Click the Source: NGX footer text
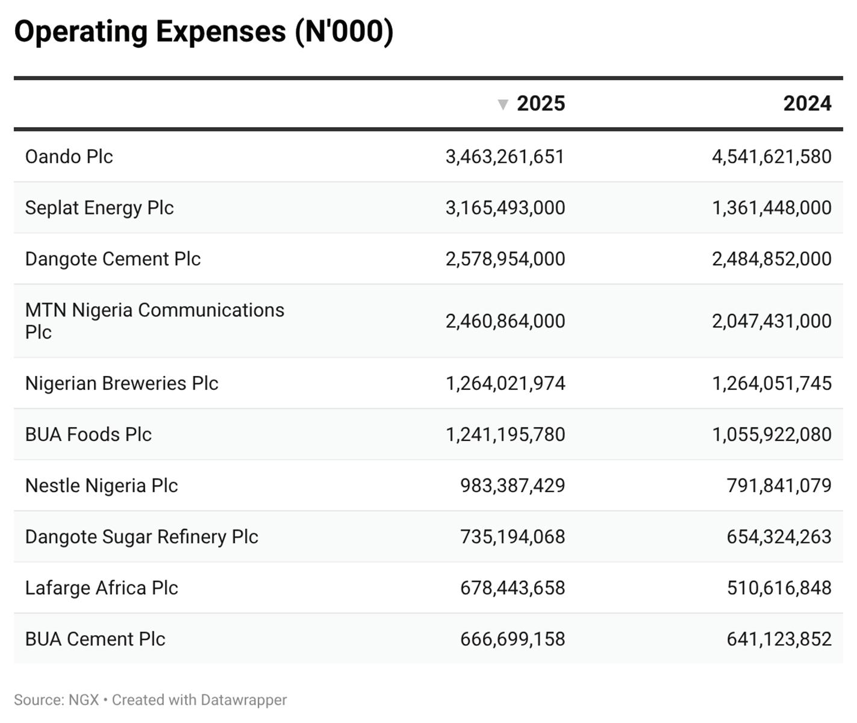Viewport: 857px width, 723px height. pos(56,700)
